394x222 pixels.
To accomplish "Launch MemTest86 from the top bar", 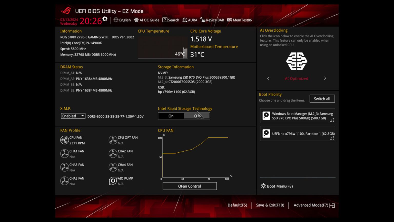I will click(x=240, y=20).
